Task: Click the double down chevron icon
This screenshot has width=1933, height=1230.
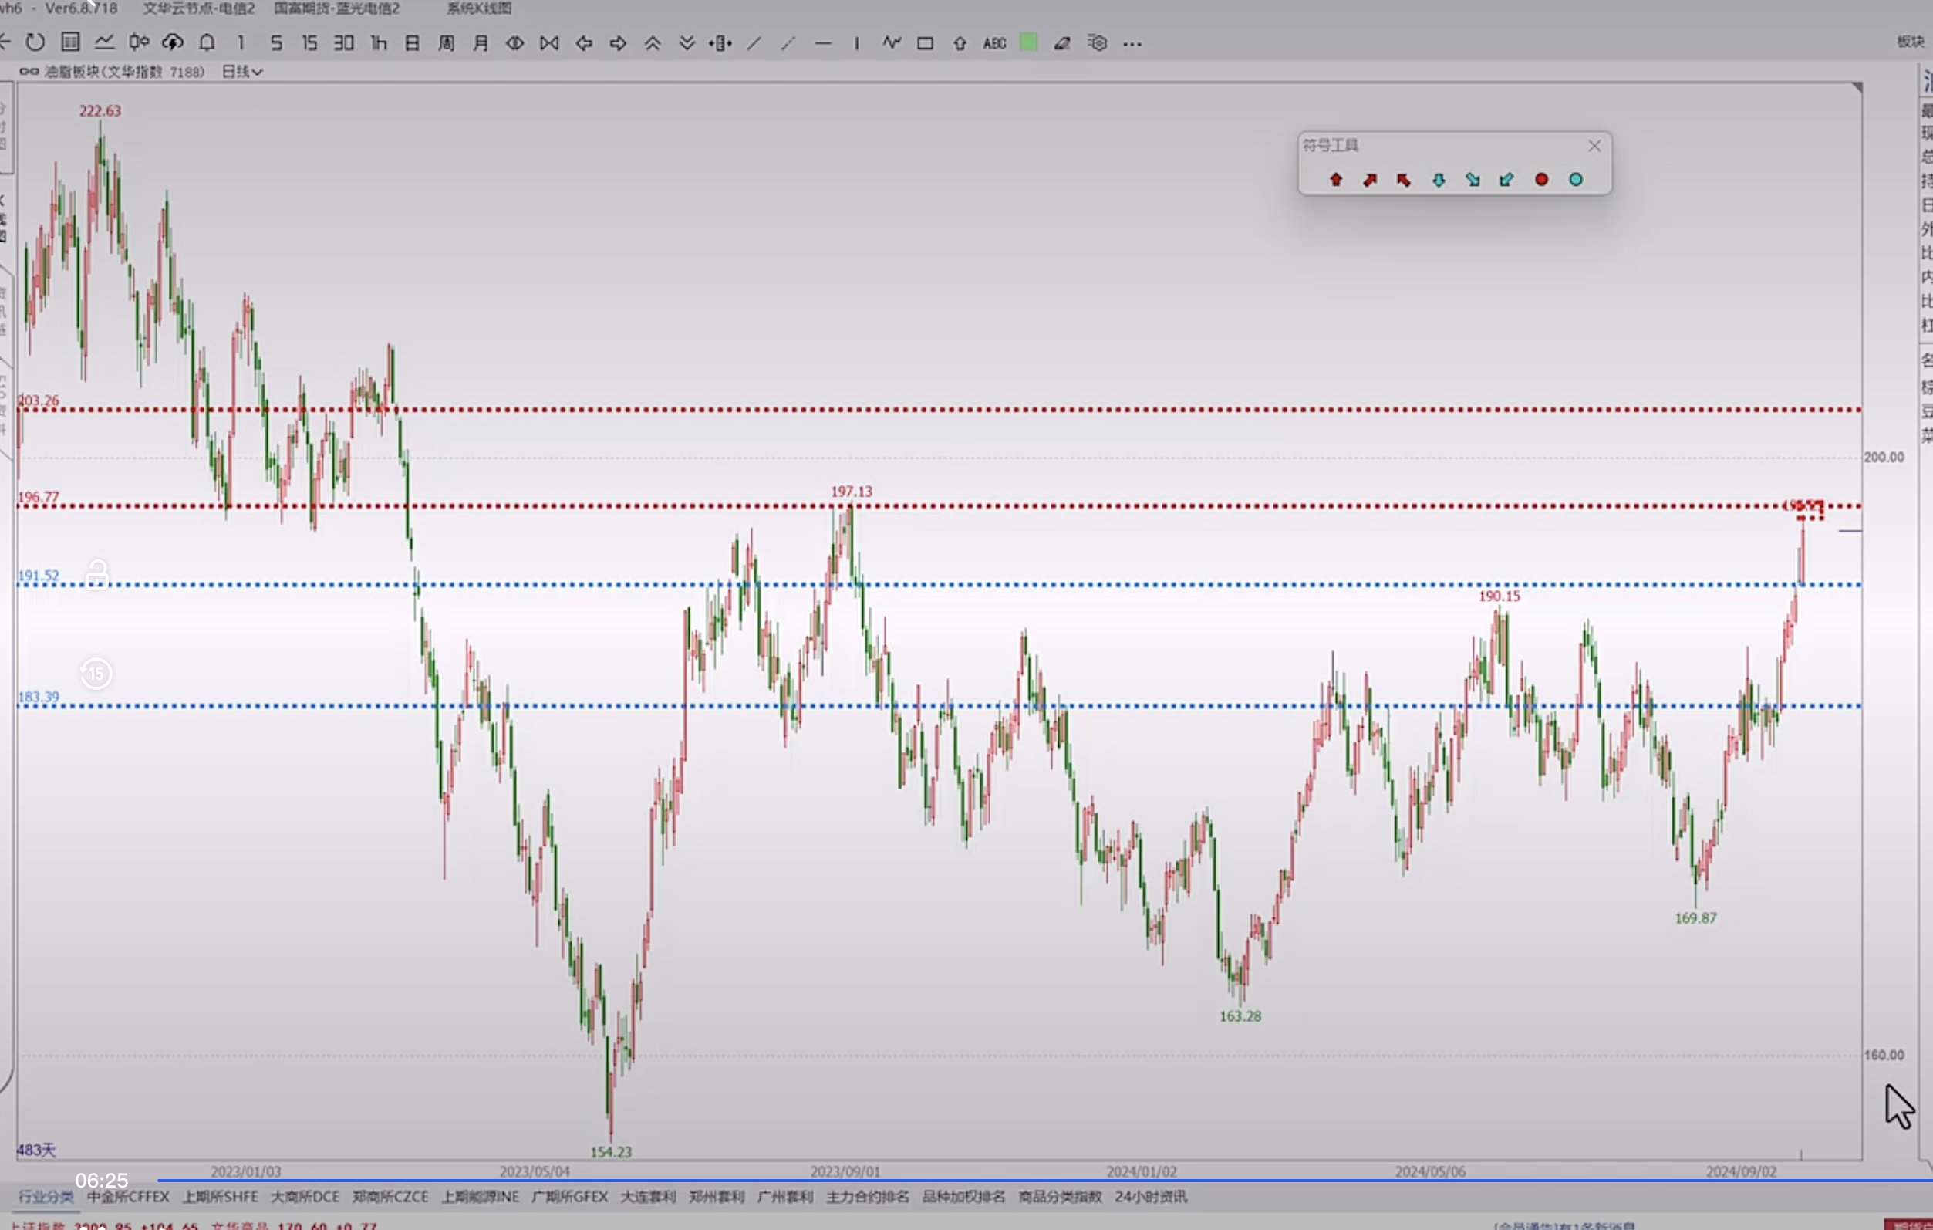Action: tap(687, 43)
